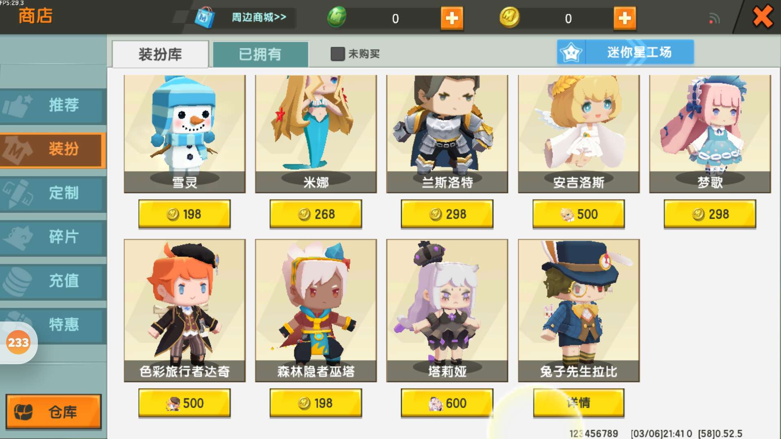Select the 兰斯洛特 knight thumbnail

click(x=447, y=134)
